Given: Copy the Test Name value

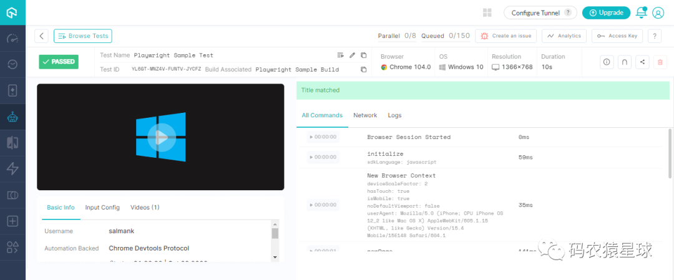Looking at the screenshot, I should click(364, 55).
